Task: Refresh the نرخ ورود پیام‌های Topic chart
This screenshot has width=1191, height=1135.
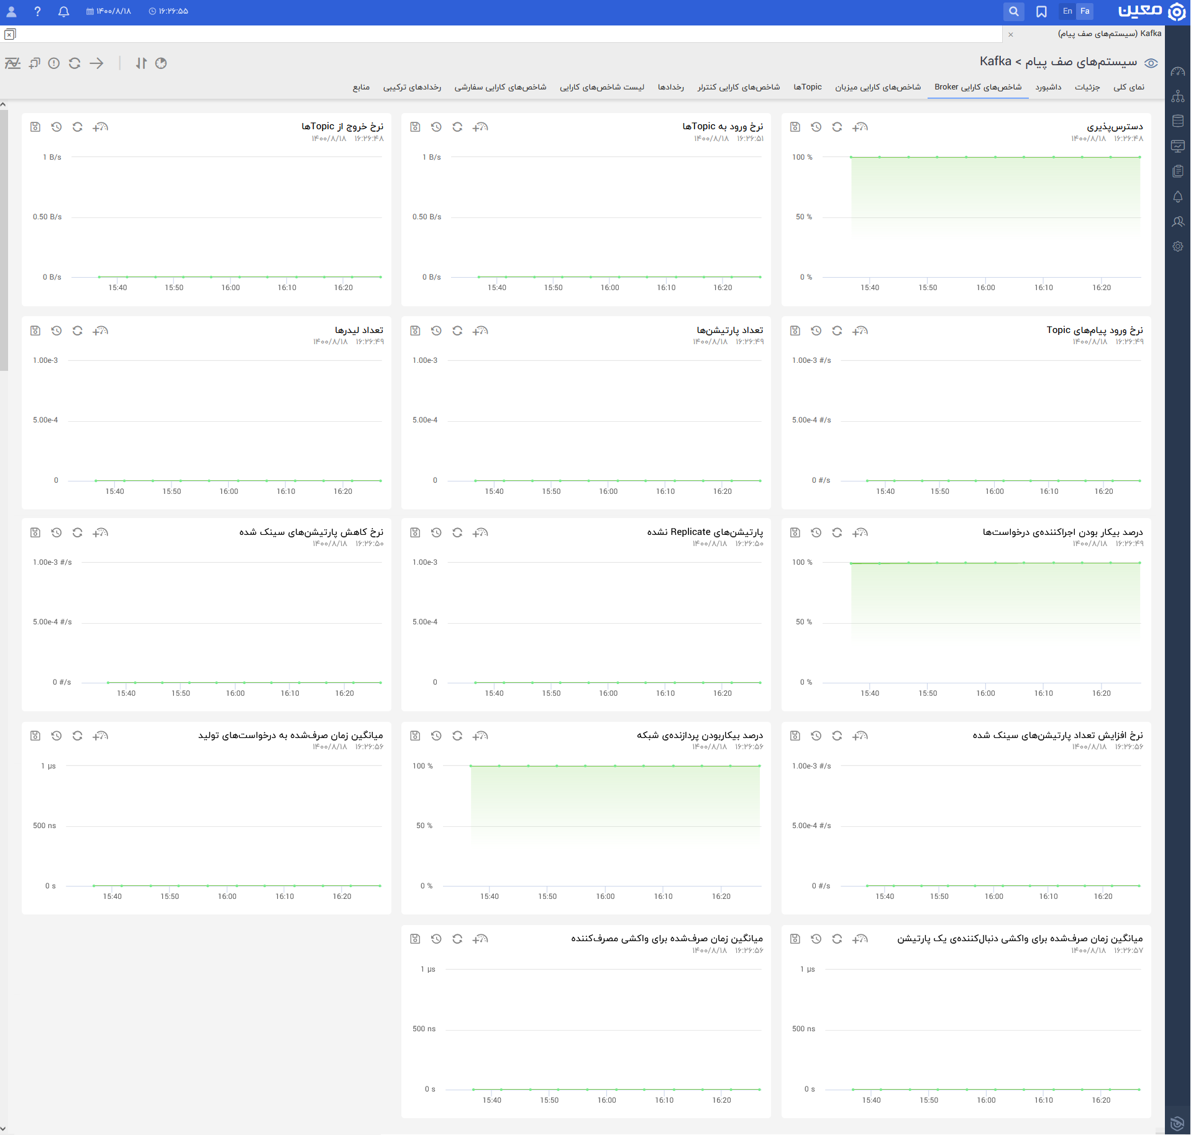Action: pos(837,330)
